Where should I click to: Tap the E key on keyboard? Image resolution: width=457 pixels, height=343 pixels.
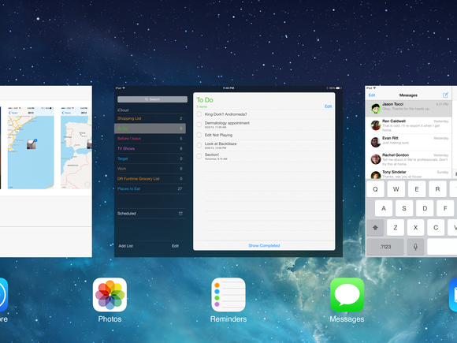point(417,189)
